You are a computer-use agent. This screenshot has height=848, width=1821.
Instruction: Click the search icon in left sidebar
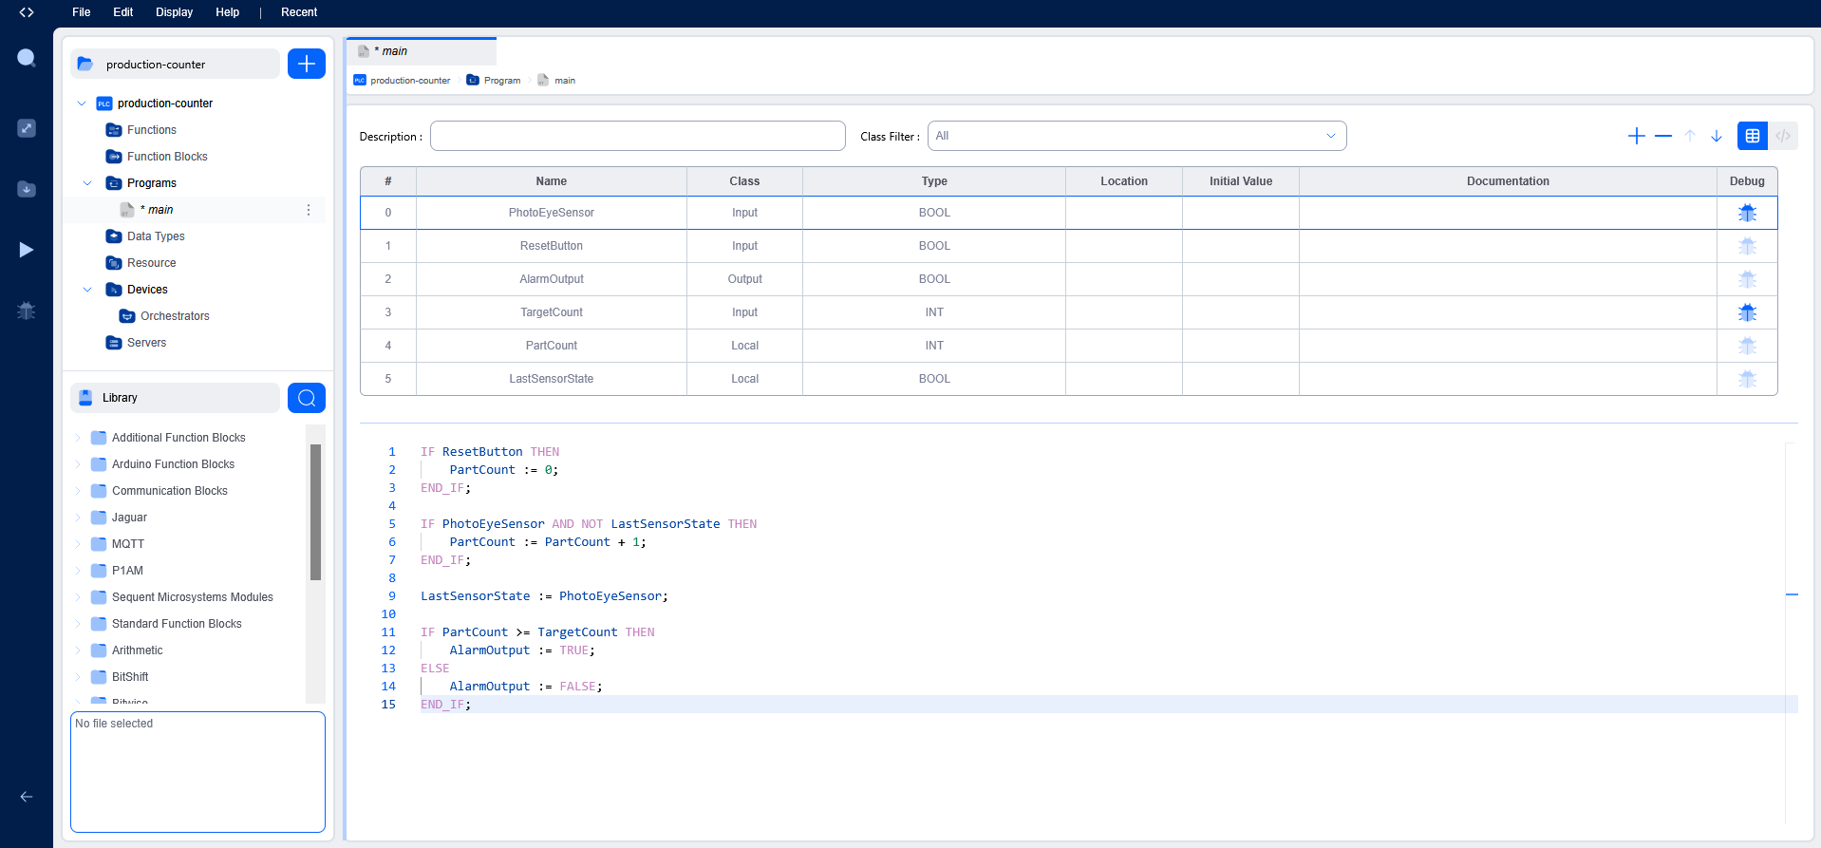[27, 58]
